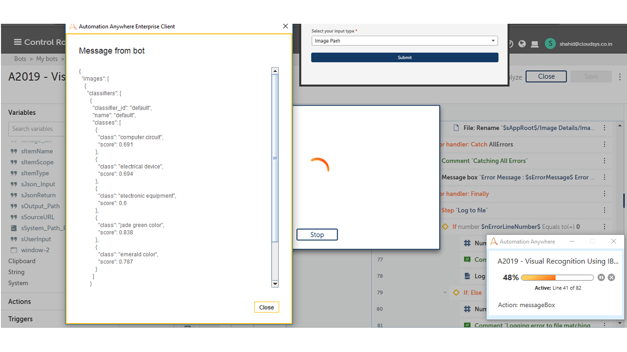The width and height of the screenshot is (627, 352).
Task: Select the sOutput_Path variable
Action: click(x=40, y=206)
